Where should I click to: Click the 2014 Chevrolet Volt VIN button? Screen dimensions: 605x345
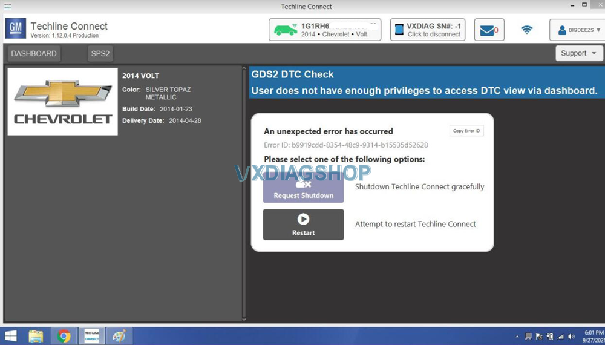pos(325,30)
